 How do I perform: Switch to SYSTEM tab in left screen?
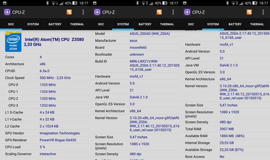click(x=33, y=24)
